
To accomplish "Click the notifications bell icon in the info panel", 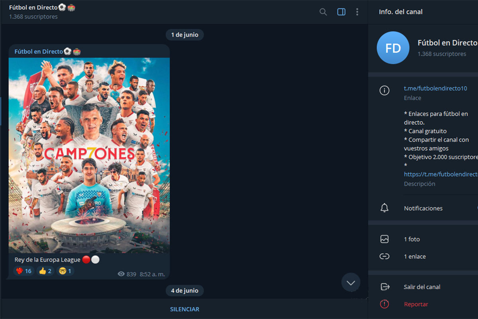I will (x=384, y=208).
